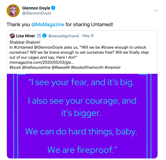
Task: Click the airplane emoji beside Lisa Niver
Action: click(38, 36)
